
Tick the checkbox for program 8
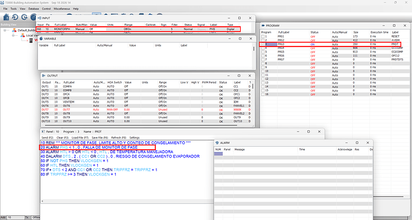tap(263, 63)
